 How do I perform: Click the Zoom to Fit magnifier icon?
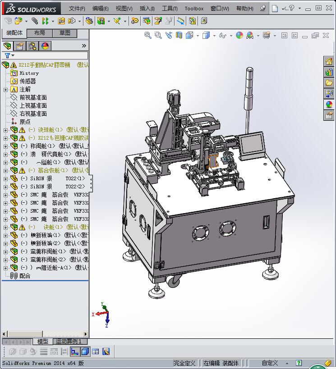[147, 35]
